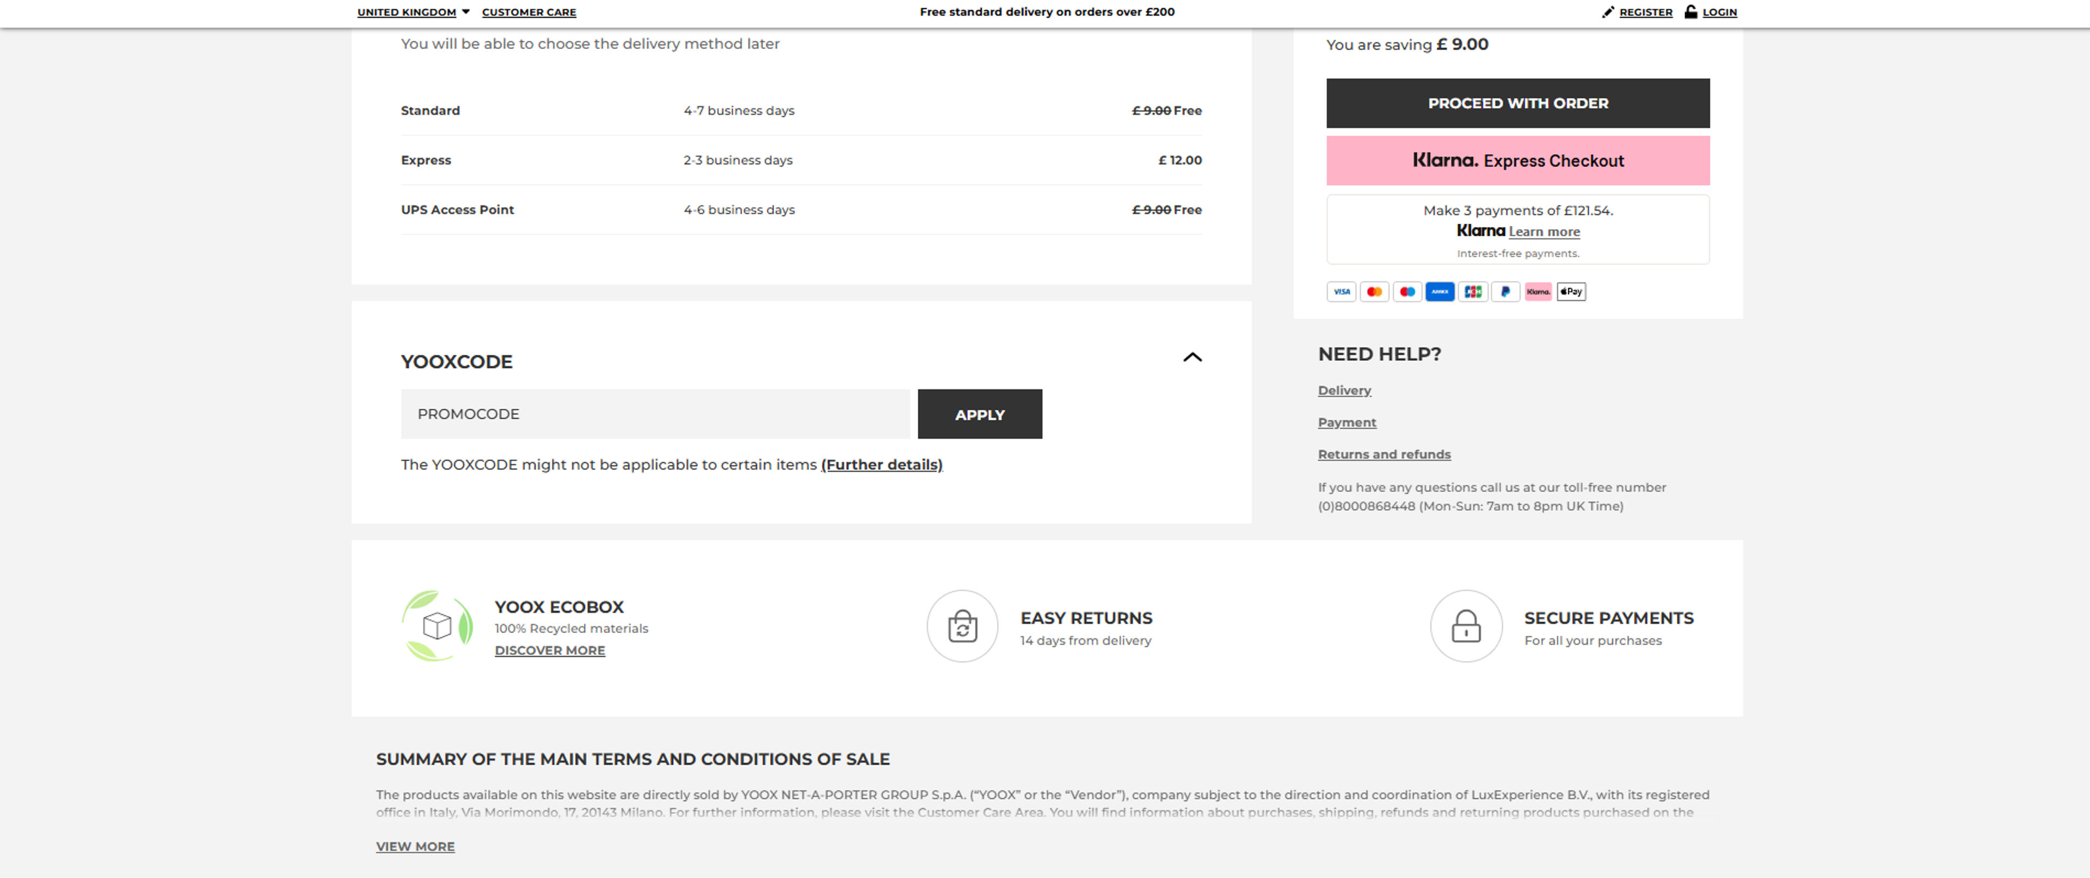This screenshot has width=2090, height=878.
Task: Click the PayPal payment icon
Action: point(1506,291)
